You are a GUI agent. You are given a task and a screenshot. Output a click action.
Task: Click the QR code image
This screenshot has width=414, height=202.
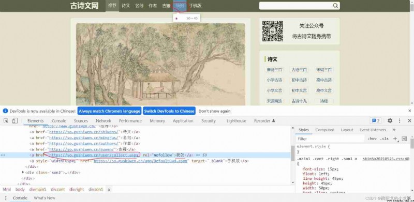(273, 31)
